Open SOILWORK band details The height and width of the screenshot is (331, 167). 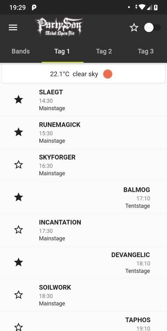tap(83, 295)
